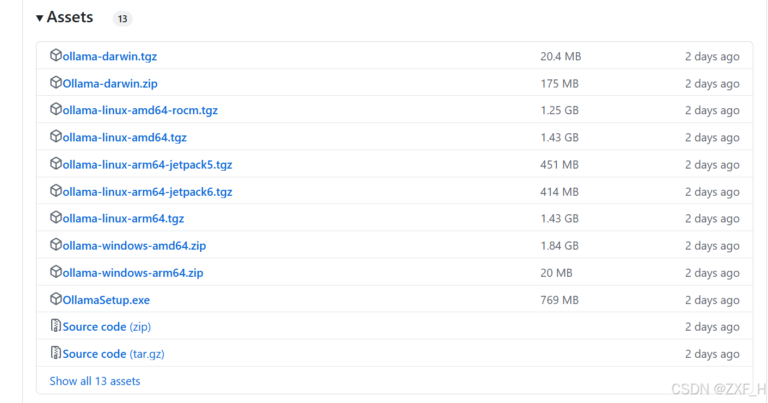Image resolution: width=768 pixels, height=403 pixels.
Task: Download ollama-windows-amd64.zip
Action: [x=134, y=246]
